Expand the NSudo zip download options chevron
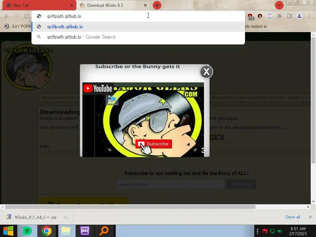 point(66,217)
